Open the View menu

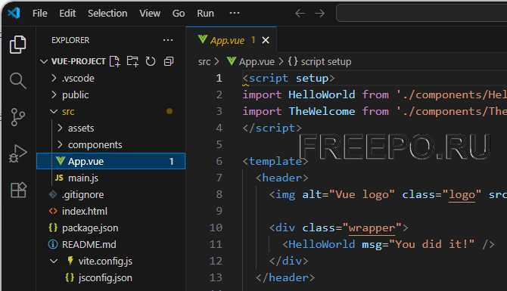(150, 14)
